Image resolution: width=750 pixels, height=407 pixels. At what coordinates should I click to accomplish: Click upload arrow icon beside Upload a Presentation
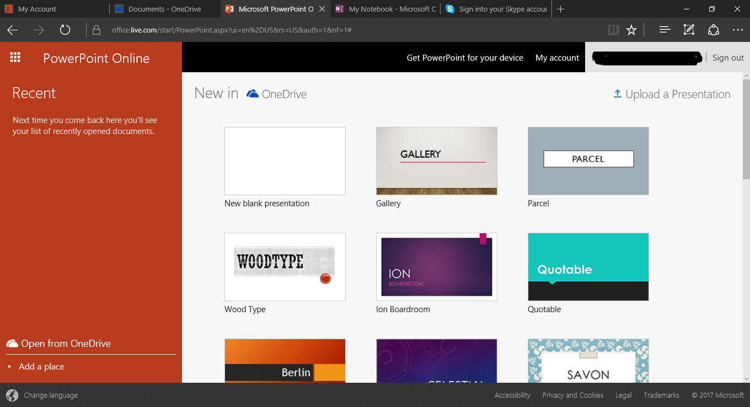pos(618,94)
